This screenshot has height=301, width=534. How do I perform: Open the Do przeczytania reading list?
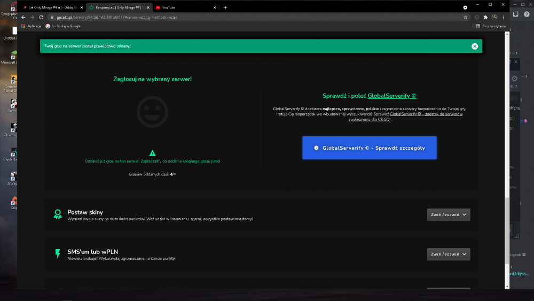point(491,26)
